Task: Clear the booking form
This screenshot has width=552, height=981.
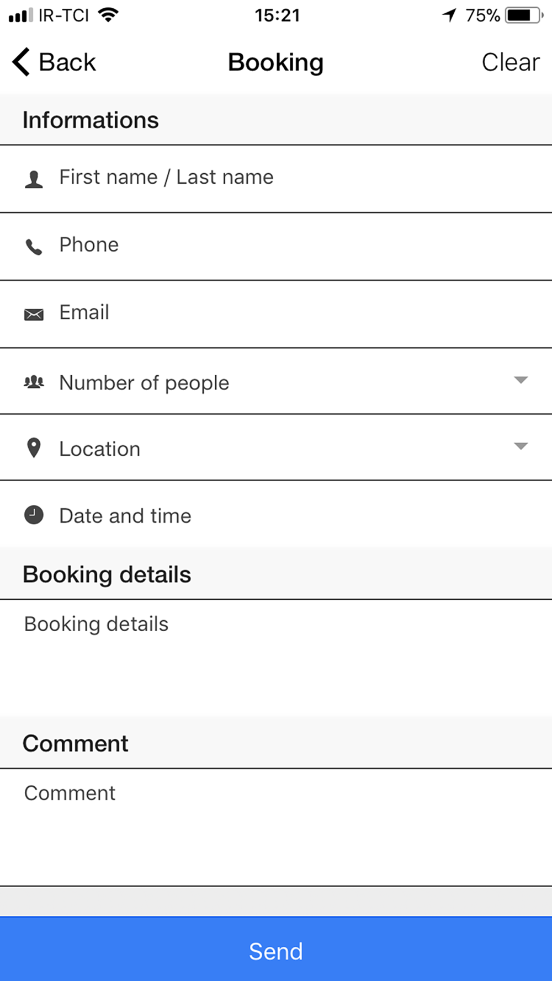Action: [511, 62]
